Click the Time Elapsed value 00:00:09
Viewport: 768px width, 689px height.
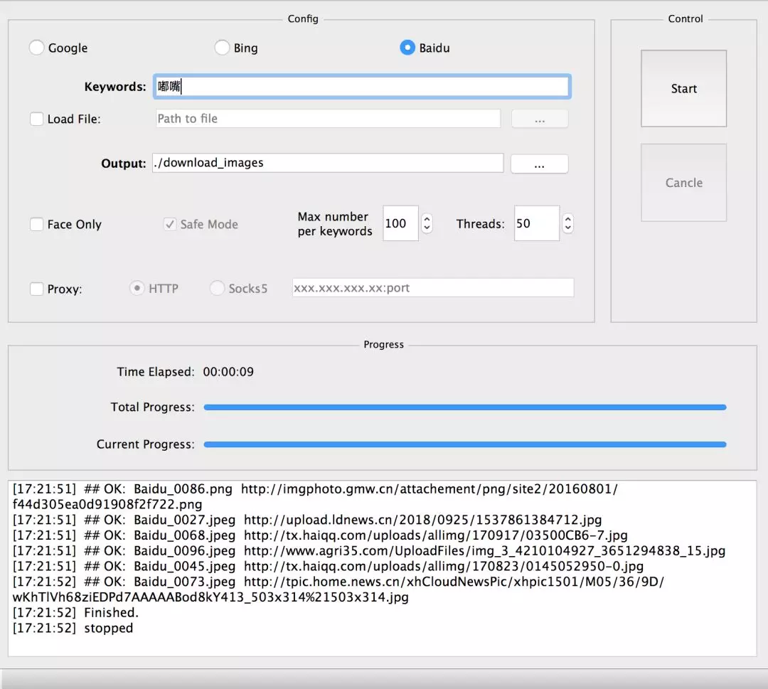(228, 372)
